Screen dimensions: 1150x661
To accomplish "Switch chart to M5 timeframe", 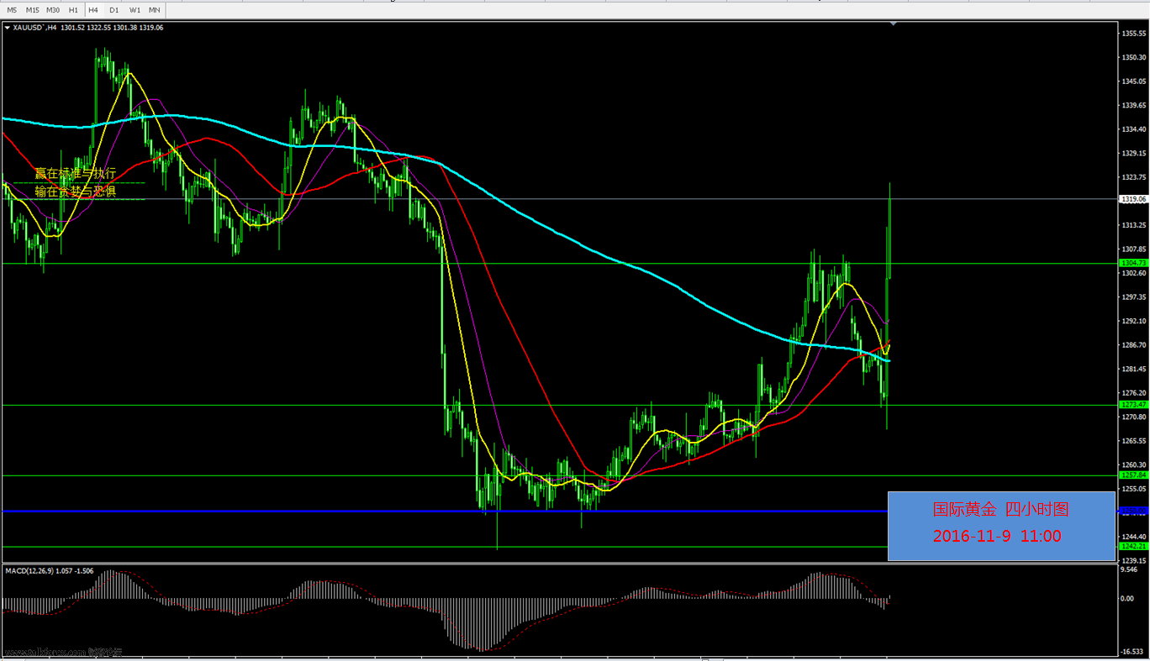I will click(x=12, y=10).
